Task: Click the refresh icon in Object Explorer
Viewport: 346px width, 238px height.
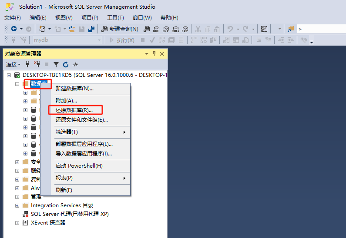Action: (66, 65)
